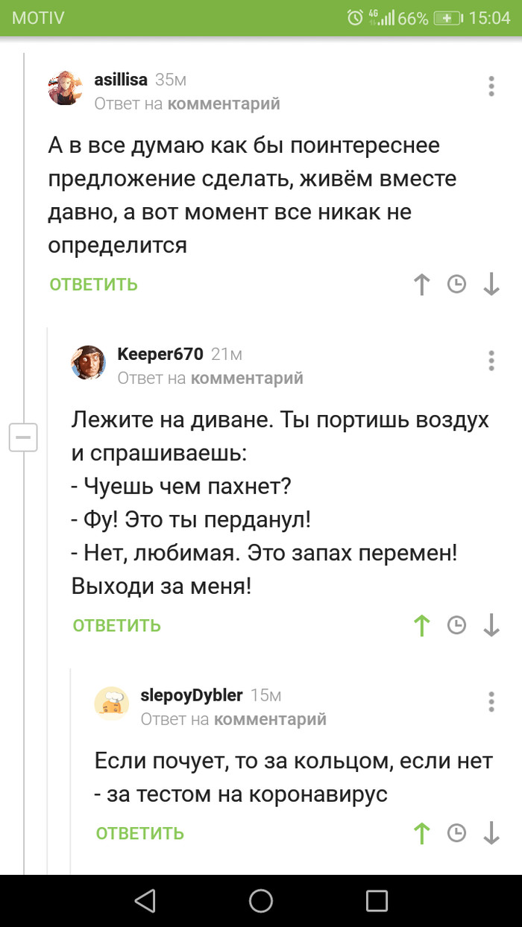This screenshot has height=927, width=522.
Task: Upvote Keeper670's comment
Action: pos(422,625)
